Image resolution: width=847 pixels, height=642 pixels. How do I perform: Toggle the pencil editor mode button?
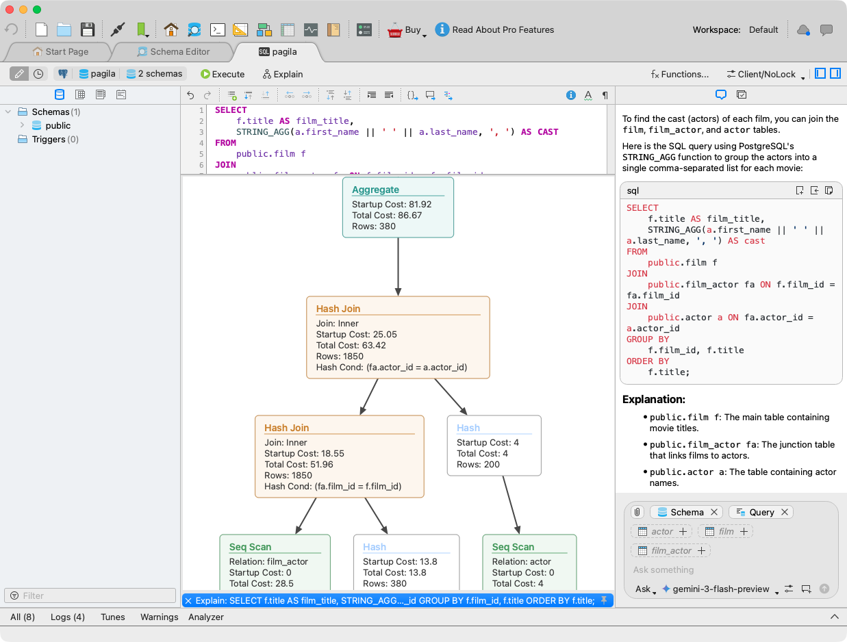pos(19,74)
